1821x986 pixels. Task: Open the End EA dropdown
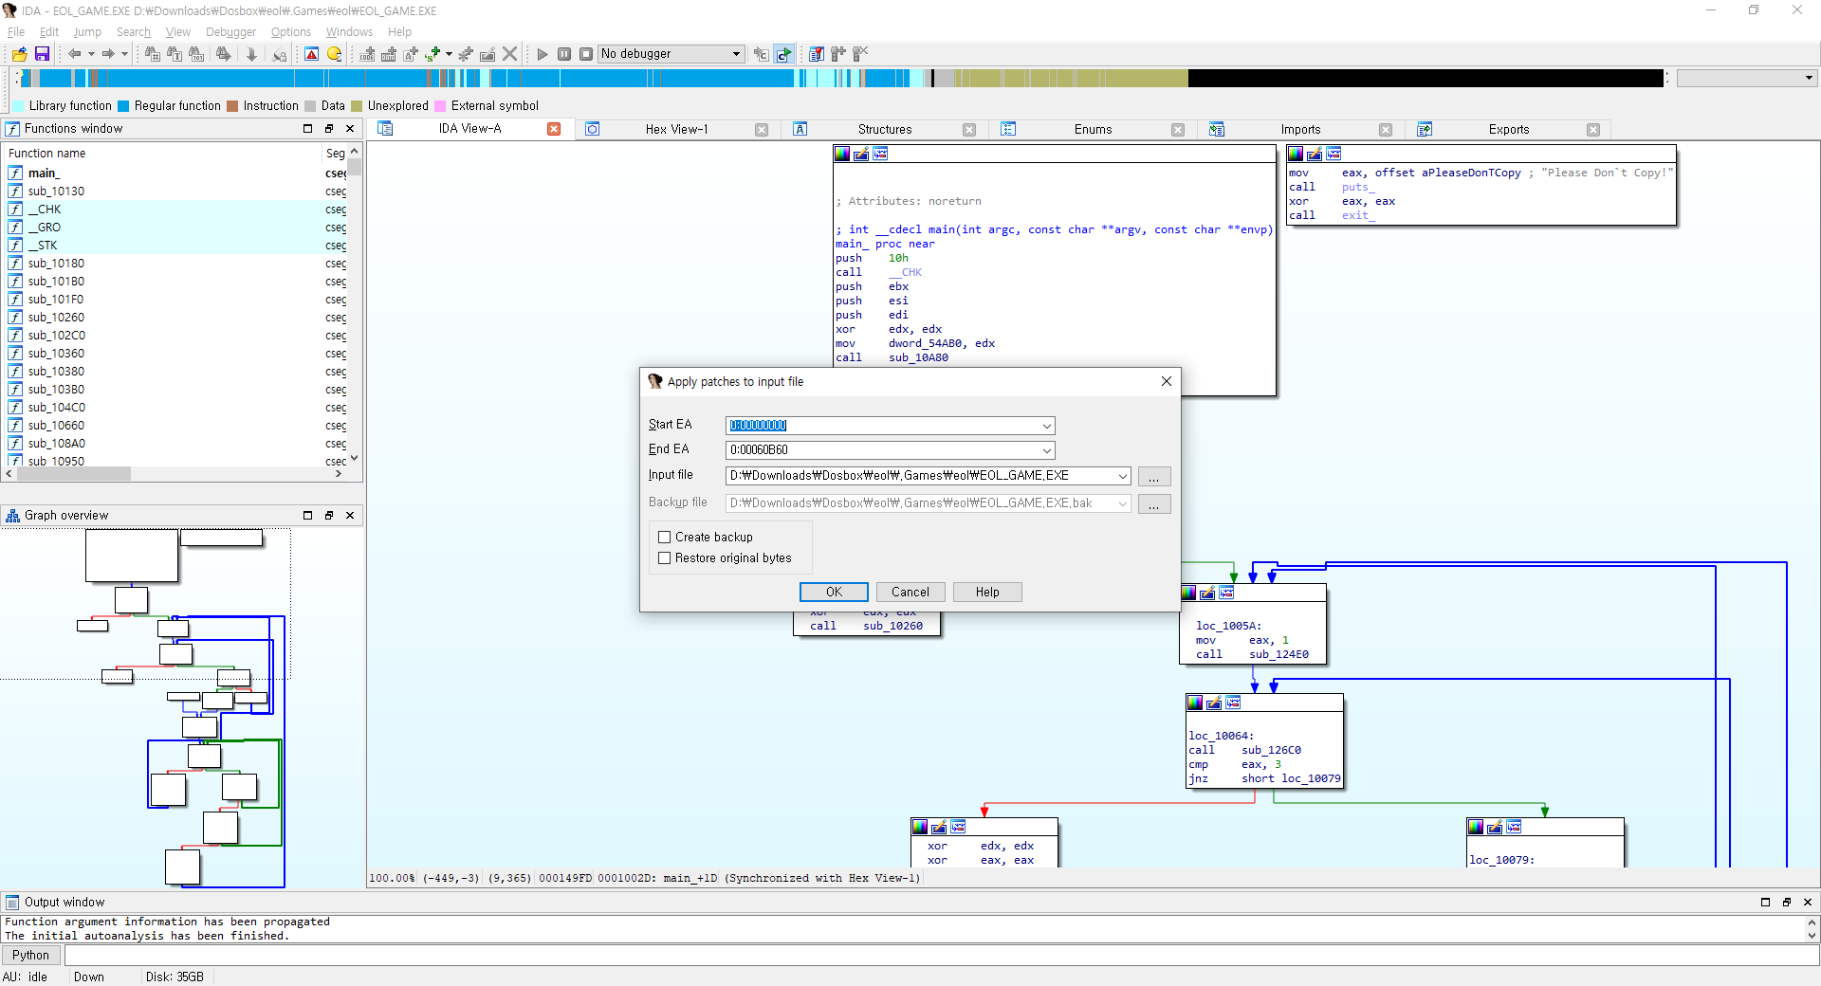[x=1046, y=450]
